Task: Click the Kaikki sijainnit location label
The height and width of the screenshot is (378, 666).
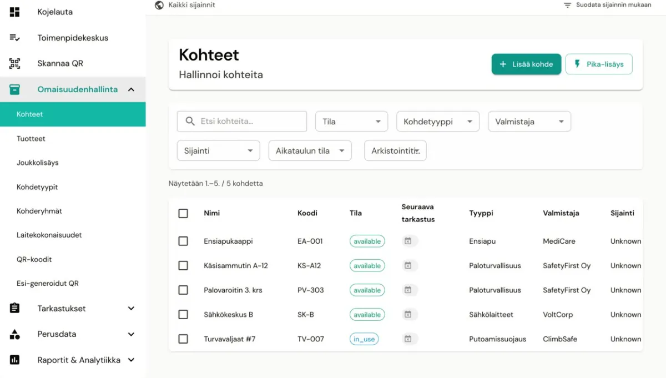Action: coord(192,5)
